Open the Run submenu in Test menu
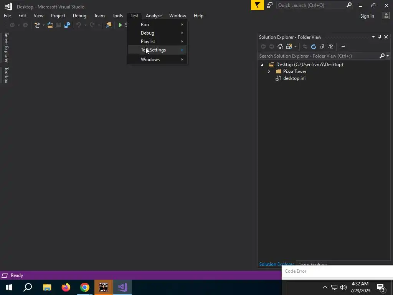Viewport: 393px width, 295px height. coord(157,25)
